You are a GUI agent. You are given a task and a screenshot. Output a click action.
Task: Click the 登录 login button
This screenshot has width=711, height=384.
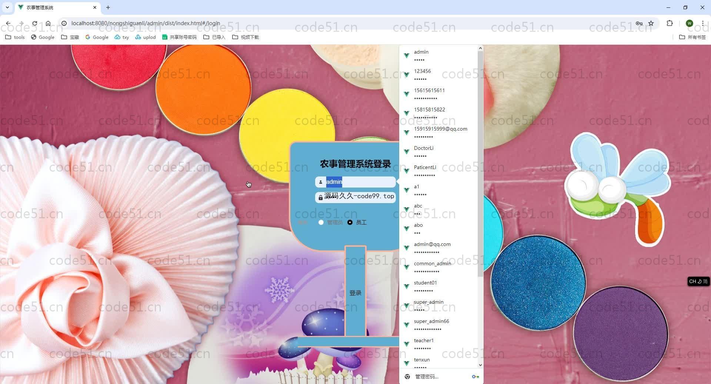pyautogui.click(x=355, y=293)
